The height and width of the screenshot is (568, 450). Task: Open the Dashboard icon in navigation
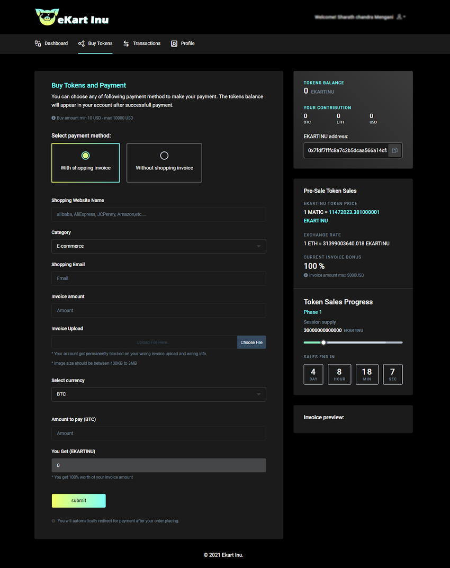point(38,43)
